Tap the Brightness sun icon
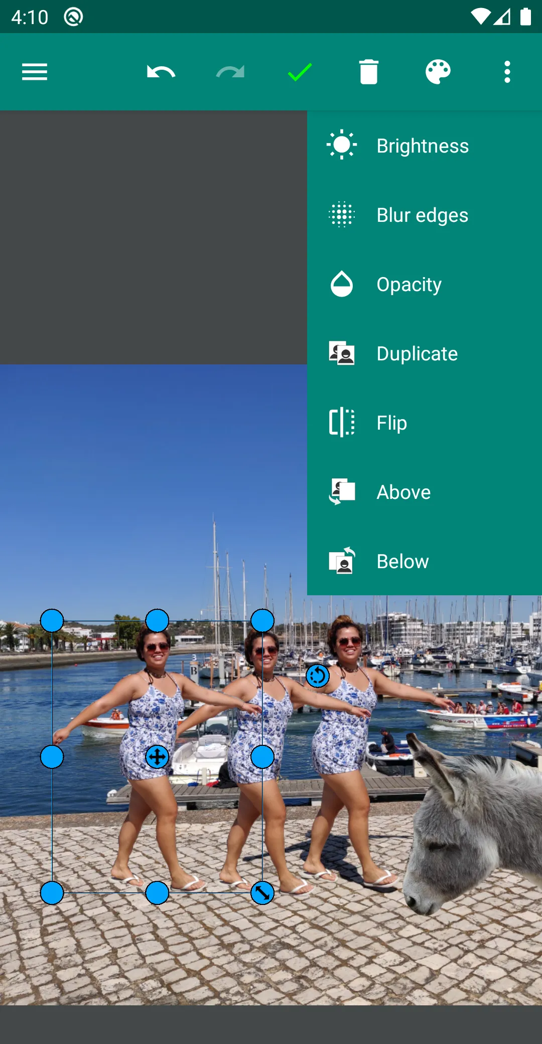This screenshot has width=542, height=1044. tap(342, 145)
